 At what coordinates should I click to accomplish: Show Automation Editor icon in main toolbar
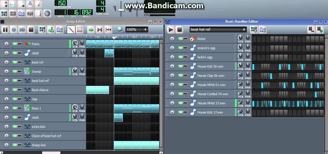[x=21, y=14]
